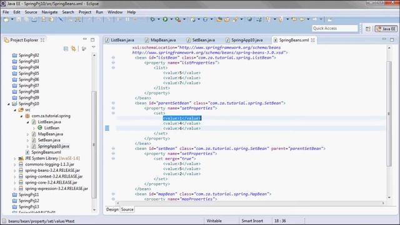Image resolution: width=400 pixels, height=225 pixels.
Task: Click the editor vertical scrollbar
Action: 389,114
